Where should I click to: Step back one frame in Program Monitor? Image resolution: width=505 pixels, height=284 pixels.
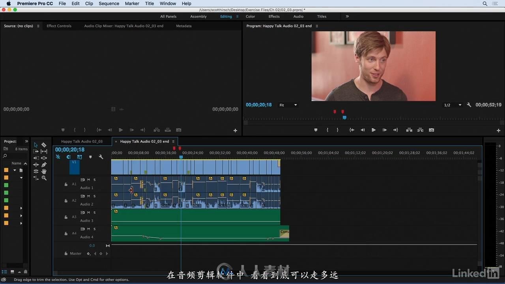(x=363, y=130)
